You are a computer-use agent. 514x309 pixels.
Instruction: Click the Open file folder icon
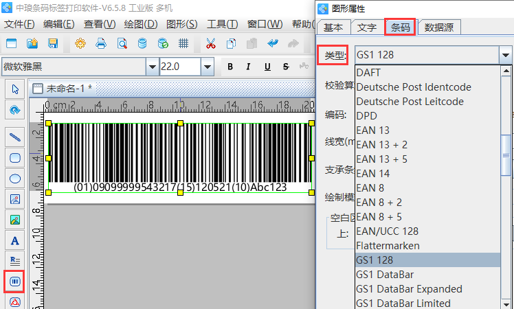click(32, 43)
